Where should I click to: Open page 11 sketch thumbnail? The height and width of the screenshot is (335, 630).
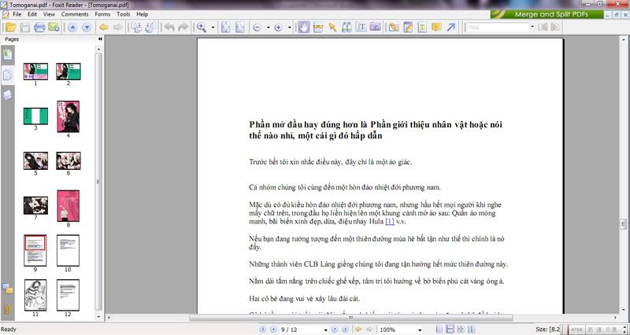tap(35, 295)
